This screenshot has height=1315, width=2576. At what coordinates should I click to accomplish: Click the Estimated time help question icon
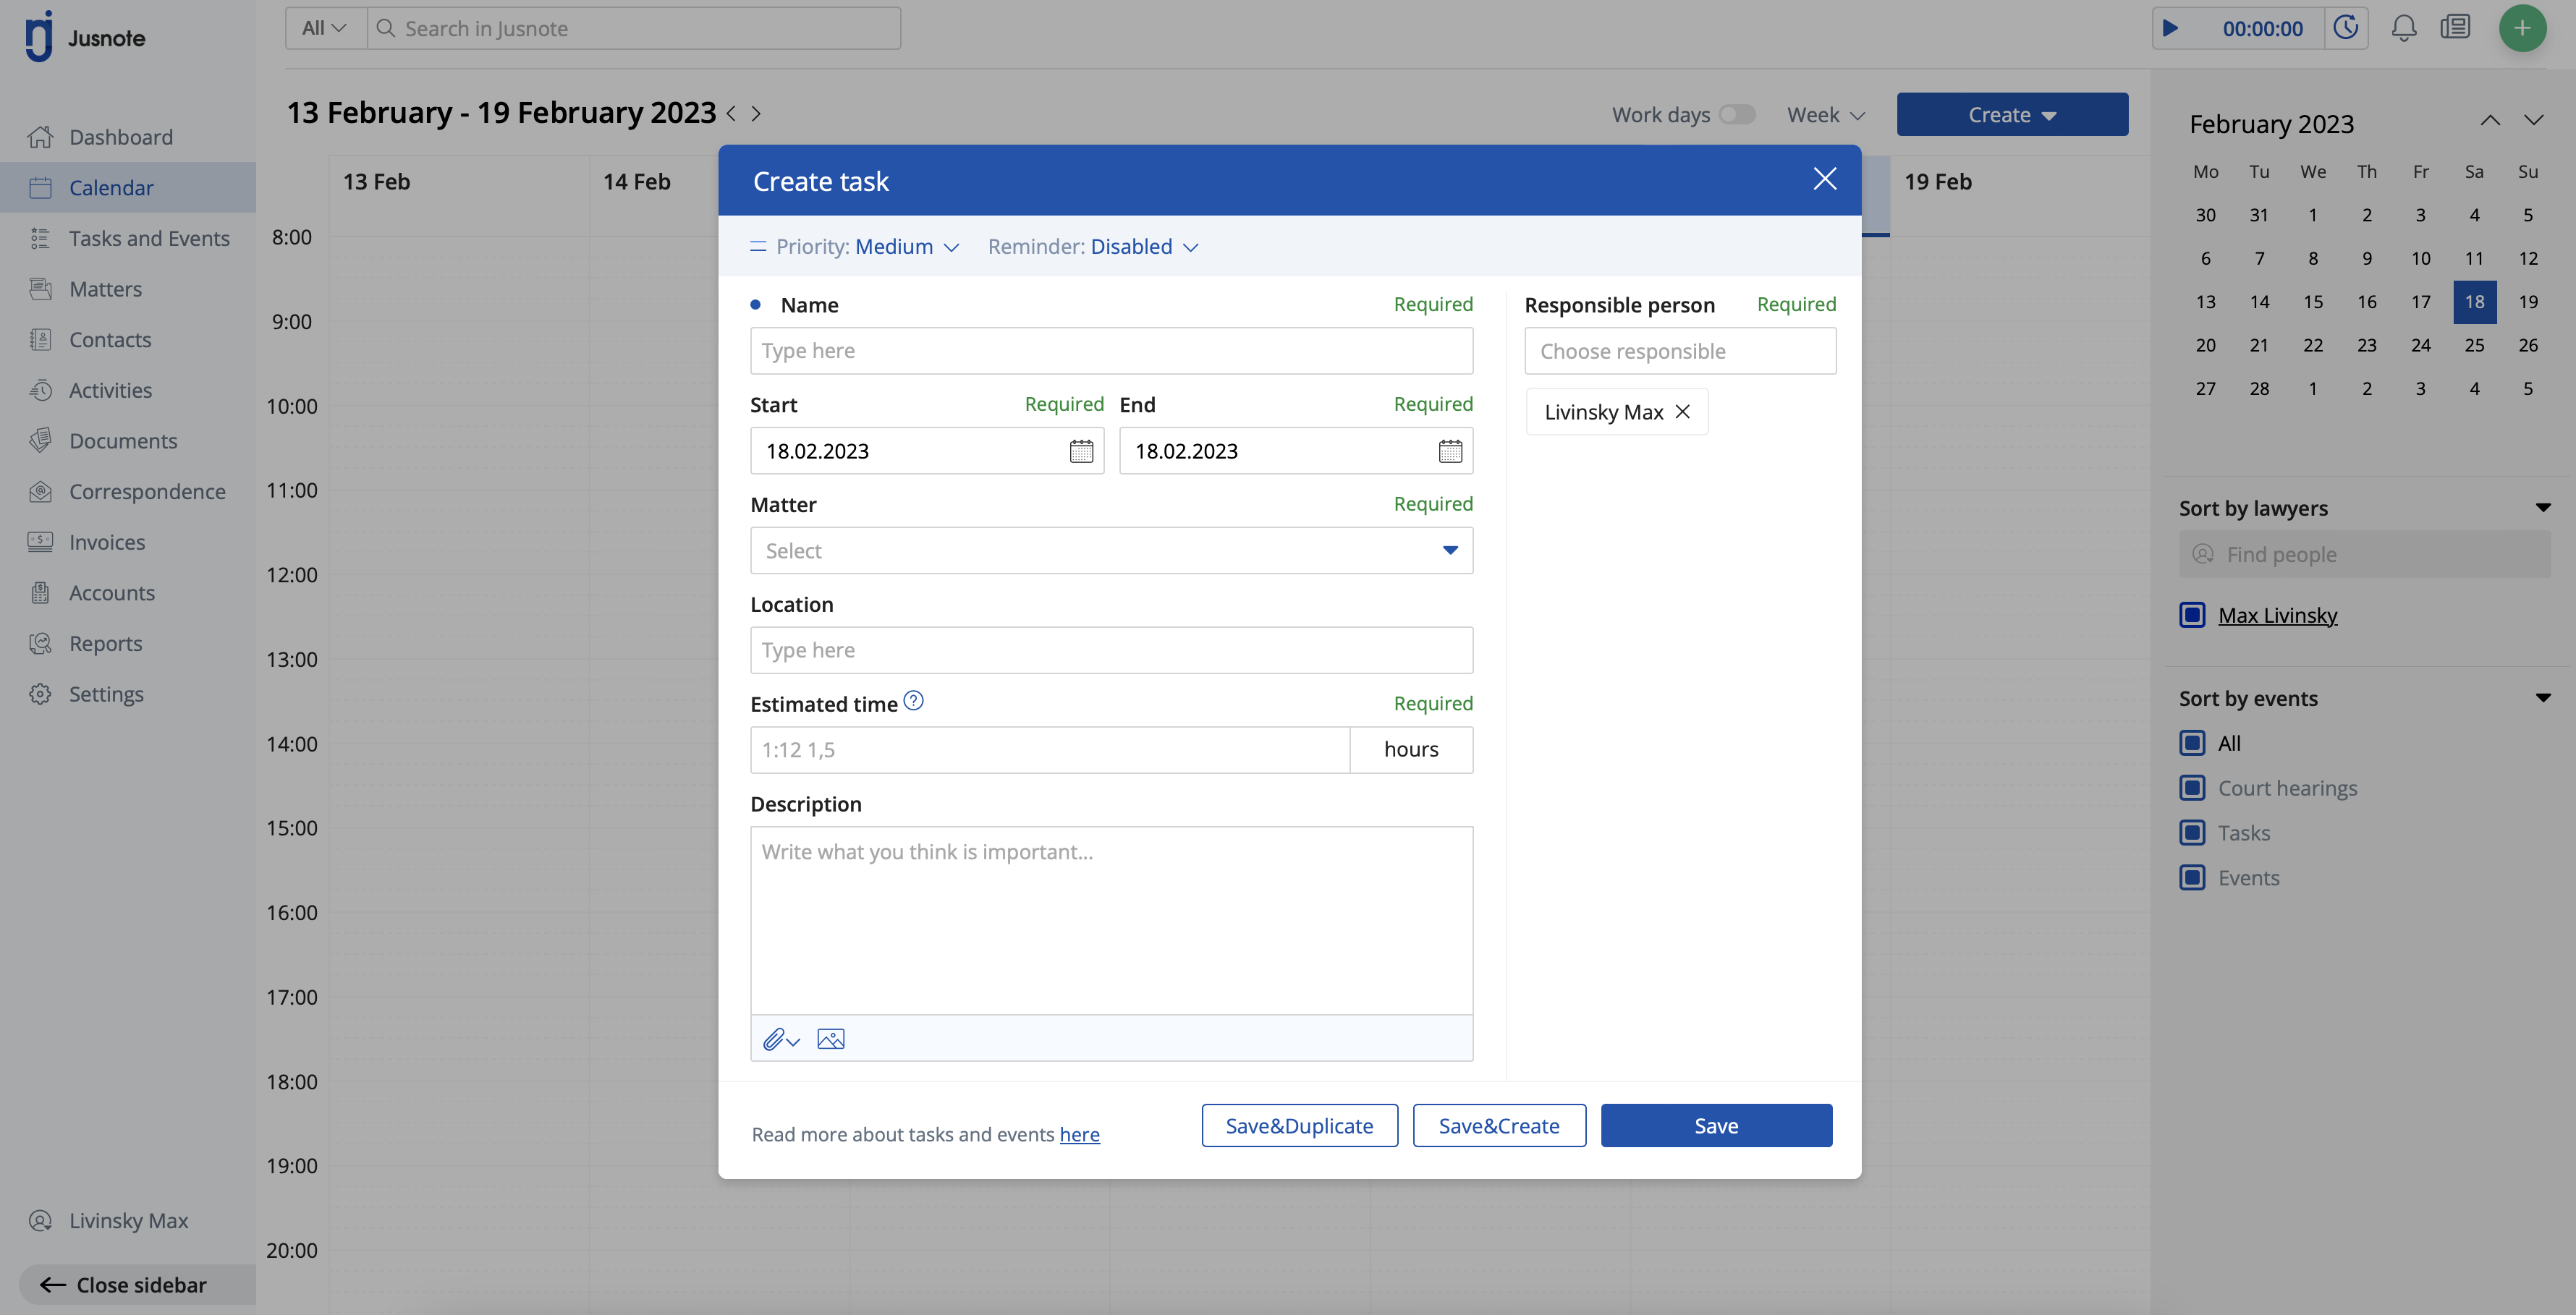click(x=913, y=701)
